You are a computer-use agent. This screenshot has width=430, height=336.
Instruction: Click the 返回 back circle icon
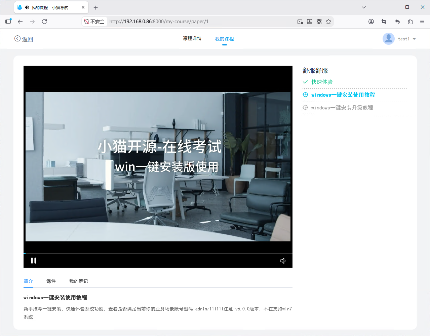[17, 39]
